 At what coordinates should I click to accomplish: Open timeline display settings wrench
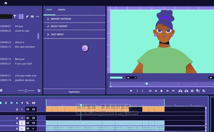[27, 103]
